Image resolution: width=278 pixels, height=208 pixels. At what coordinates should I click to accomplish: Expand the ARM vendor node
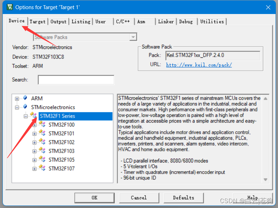(x=17, y=99)
